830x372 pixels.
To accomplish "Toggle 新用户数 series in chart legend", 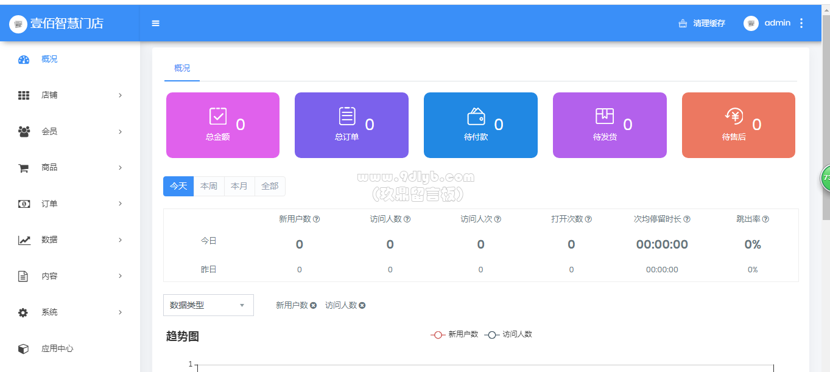I will [454, 334].
